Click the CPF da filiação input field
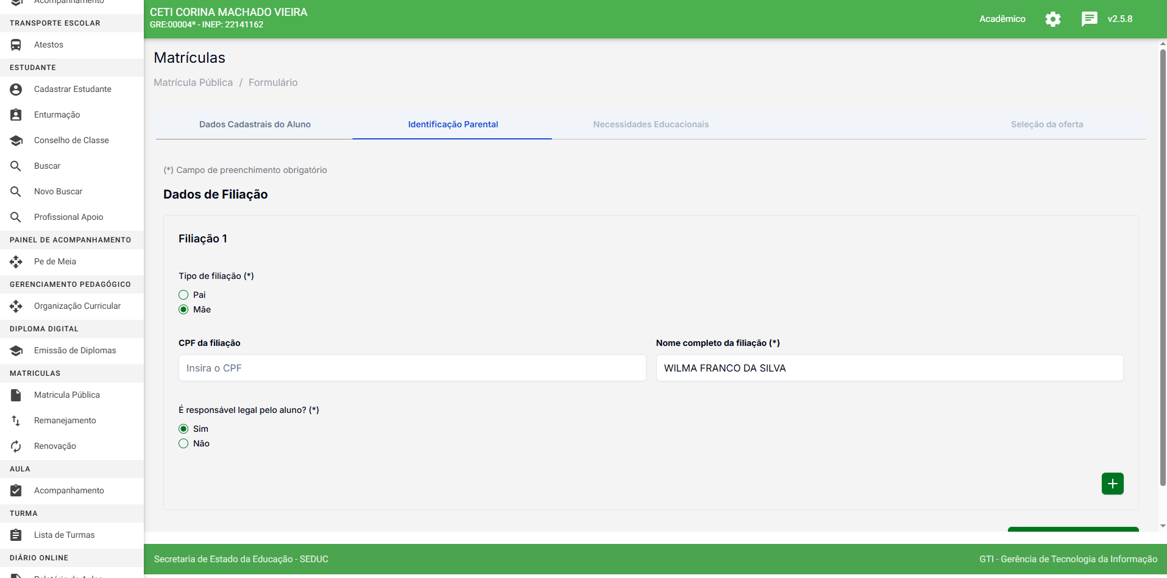The width and height of the screenshot is (1167, 578). point(412,368)
